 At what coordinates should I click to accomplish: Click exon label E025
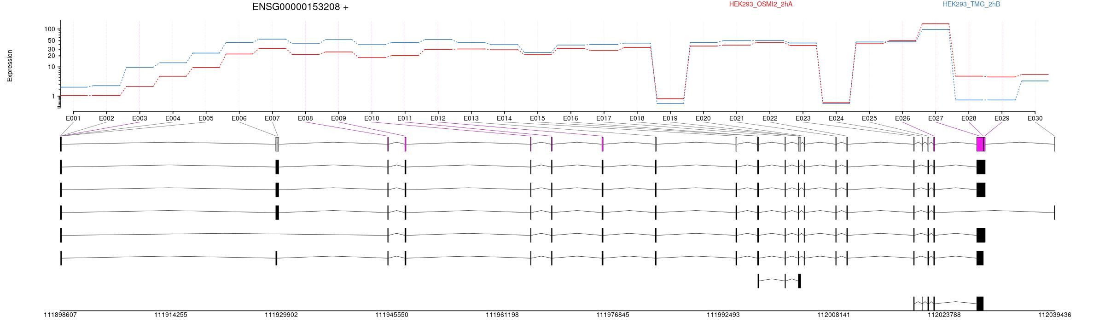point(869,118)
